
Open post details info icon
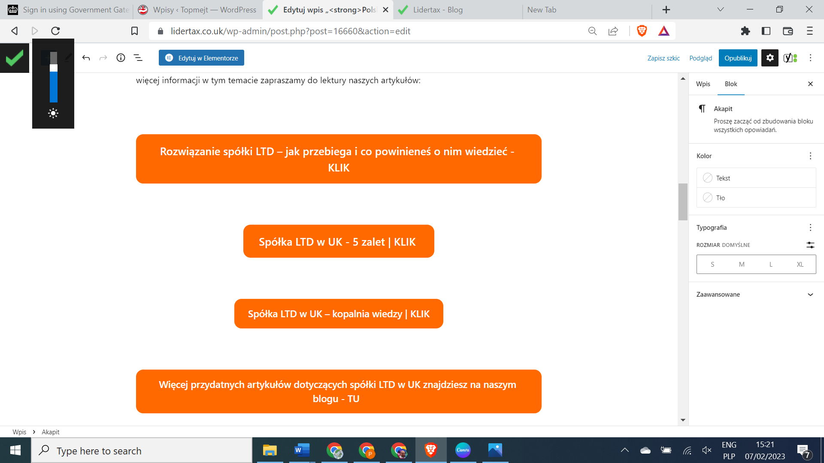[x=121, y=58]
